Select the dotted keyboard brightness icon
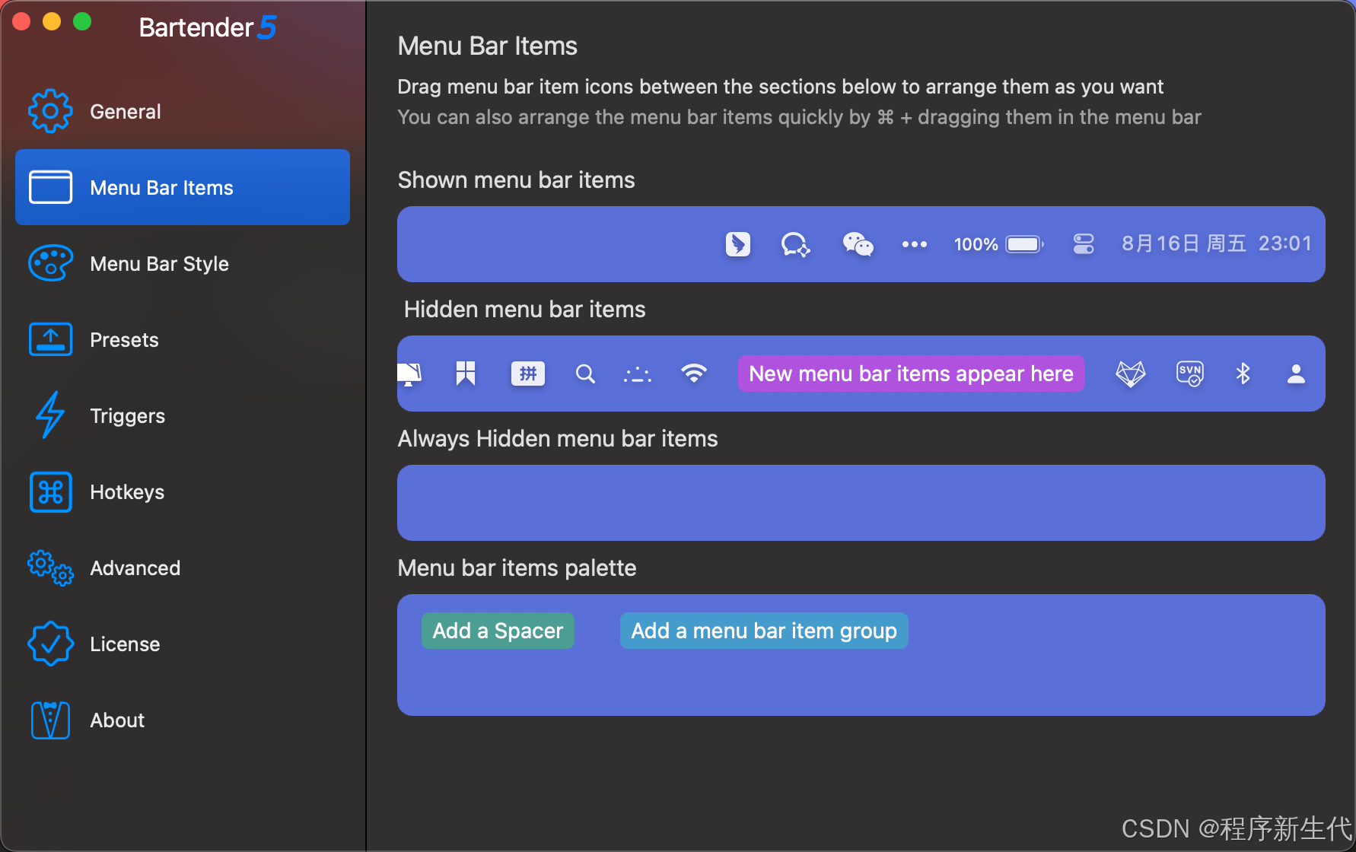This screenshot has width=1356, height=852. click(x=638, y=374)
